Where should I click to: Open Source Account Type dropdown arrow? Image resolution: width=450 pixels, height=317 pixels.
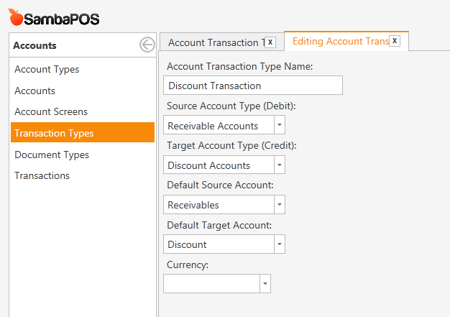(x=279, y=125)
